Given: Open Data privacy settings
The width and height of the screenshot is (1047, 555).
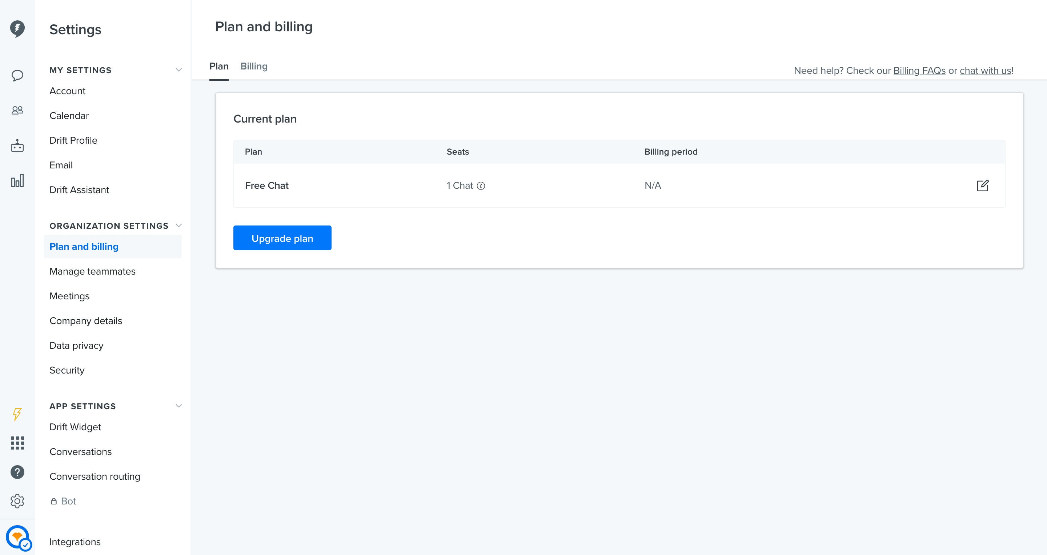Looking at the screenshot, I should pos(76,346).
